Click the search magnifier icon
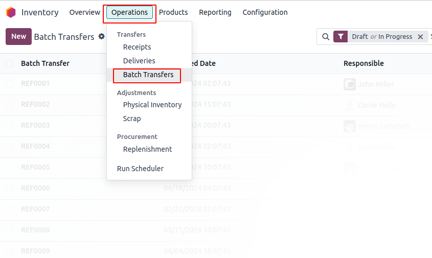Viewport: 432px width, 258px height. [x=326, y=37]
